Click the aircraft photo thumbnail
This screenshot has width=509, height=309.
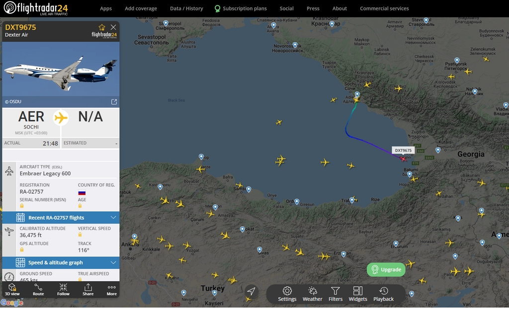coord(61,69)
